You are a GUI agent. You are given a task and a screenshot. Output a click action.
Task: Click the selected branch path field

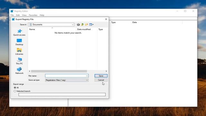point(62,94)
